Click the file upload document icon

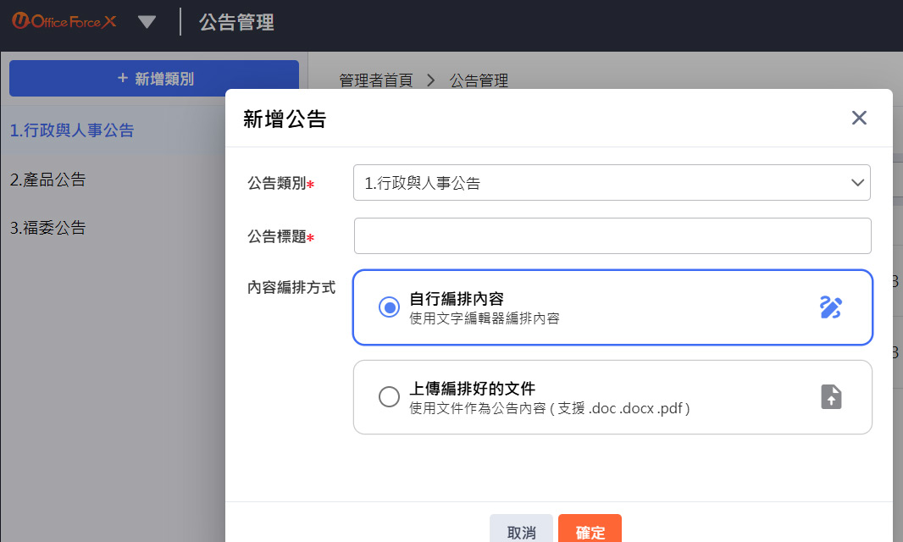click(831, 397)
